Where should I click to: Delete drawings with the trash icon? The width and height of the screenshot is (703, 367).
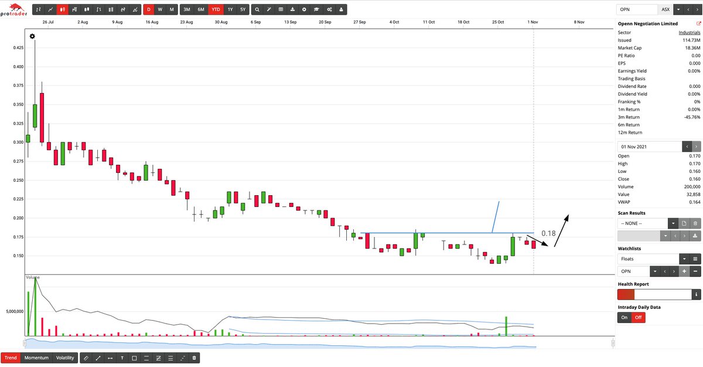tap(194, 357)
